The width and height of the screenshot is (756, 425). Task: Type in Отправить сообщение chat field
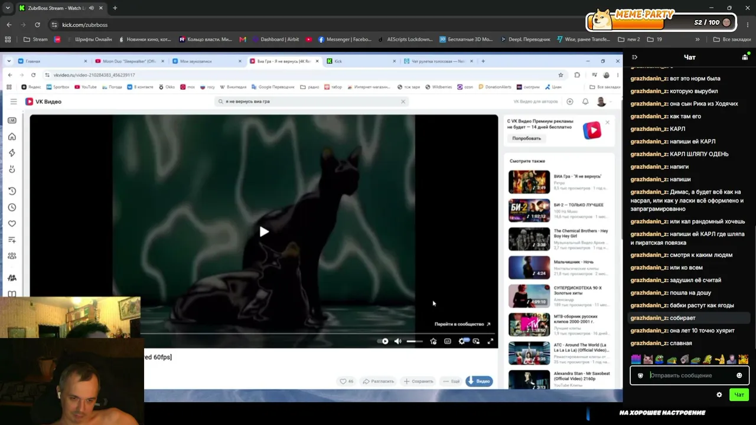click(x=689, y=375)
